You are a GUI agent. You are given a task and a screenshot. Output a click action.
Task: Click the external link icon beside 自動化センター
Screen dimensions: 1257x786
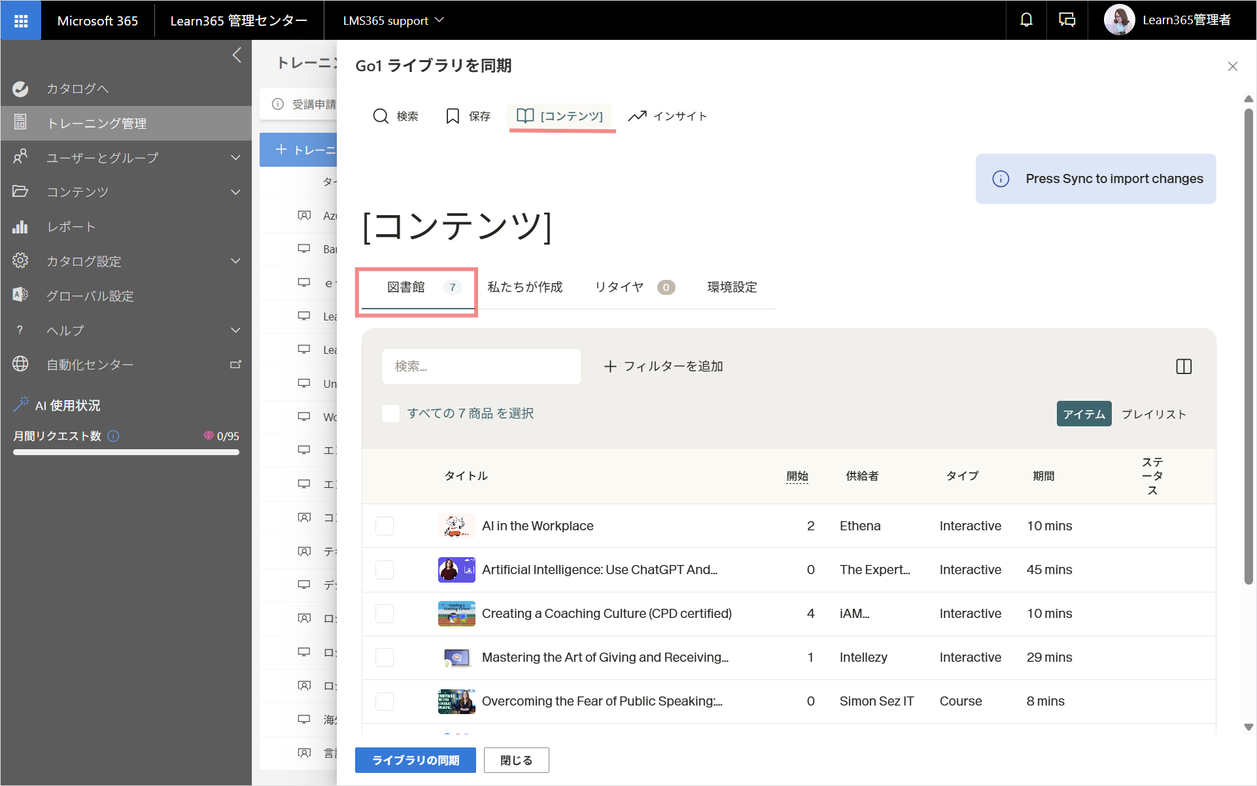point(235,364)
